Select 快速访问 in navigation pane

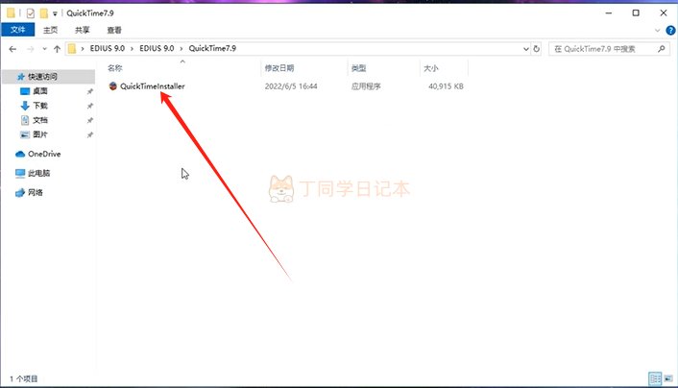click(x=42, y=77)
